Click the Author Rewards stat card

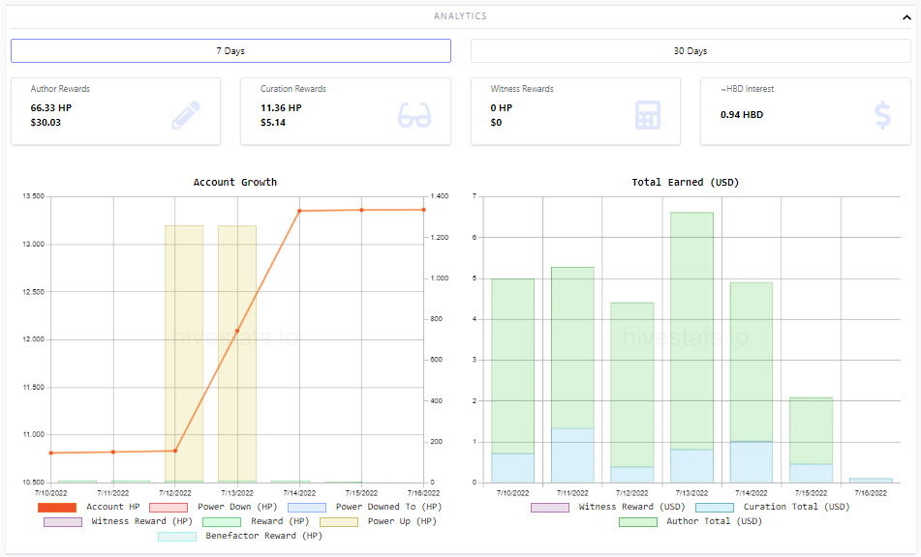pyautogui.click(x=115, y=111)
